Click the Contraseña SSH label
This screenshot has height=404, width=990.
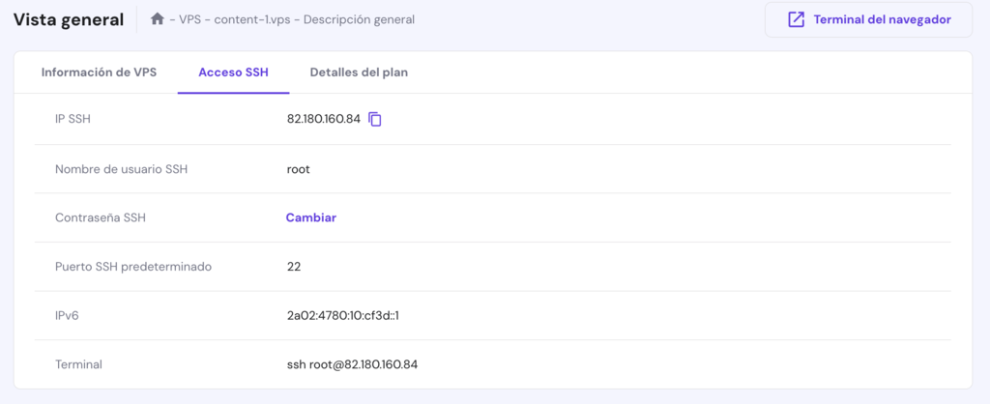[x=101, y=217]
